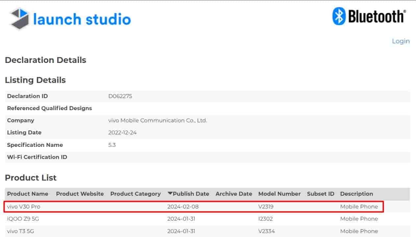Click model number I2302

pos(265,219)
